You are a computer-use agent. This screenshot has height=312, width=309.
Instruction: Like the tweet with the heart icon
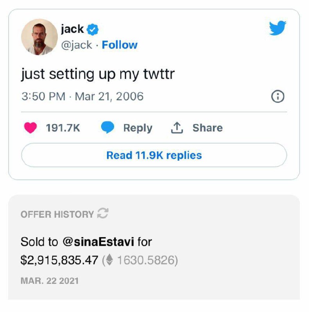pyautogui.click(x=30, y=128)
